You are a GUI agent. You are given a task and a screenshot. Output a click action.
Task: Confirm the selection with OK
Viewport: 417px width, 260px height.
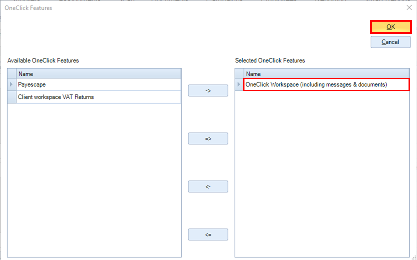point(391,27)
